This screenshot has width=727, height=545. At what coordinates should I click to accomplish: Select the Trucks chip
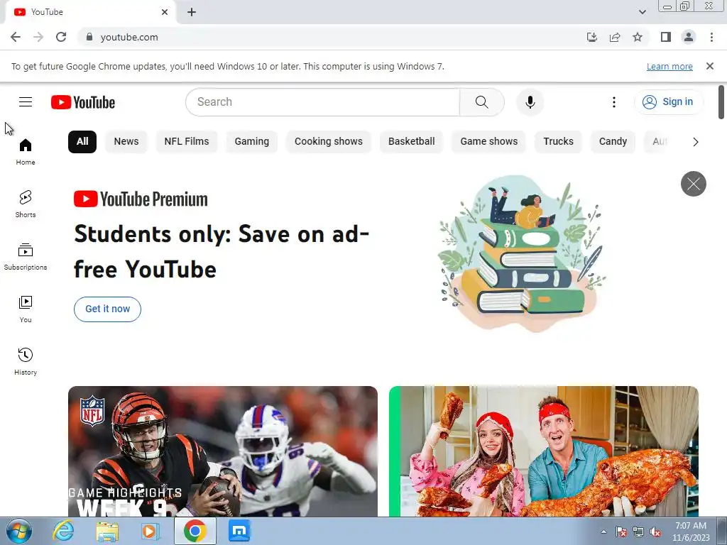[x=558, y=142]
